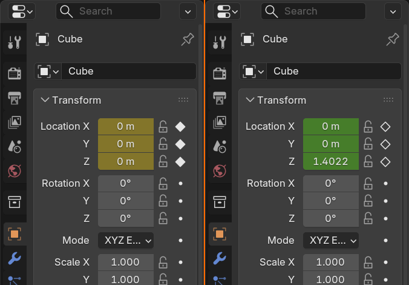Open object browse dropdown in left panel
The image size is (409, 285).
(48, 71)
